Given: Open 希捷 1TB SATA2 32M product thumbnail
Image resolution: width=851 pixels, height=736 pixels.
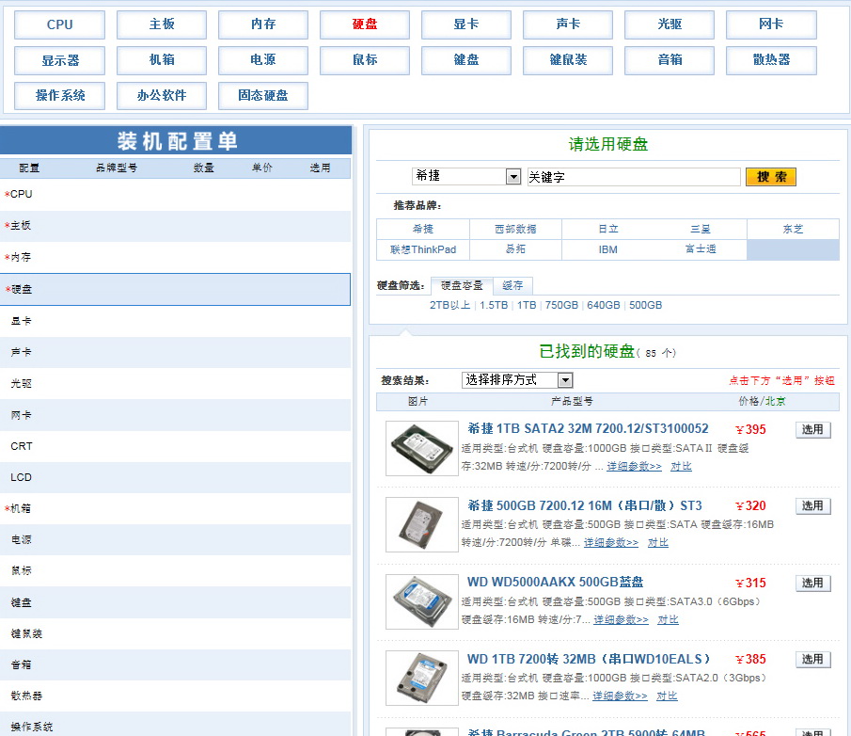Looking at the screenshot, I should point(422,449).
